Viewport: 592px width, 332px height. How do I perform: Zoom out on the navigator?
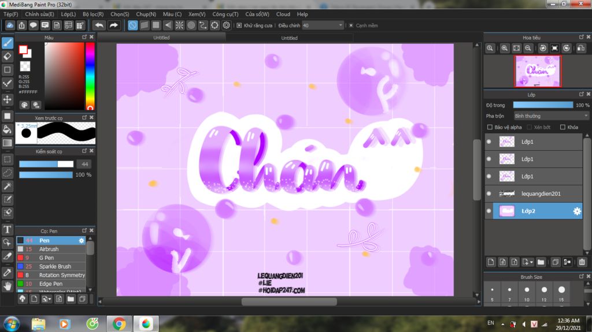point(528,49)
